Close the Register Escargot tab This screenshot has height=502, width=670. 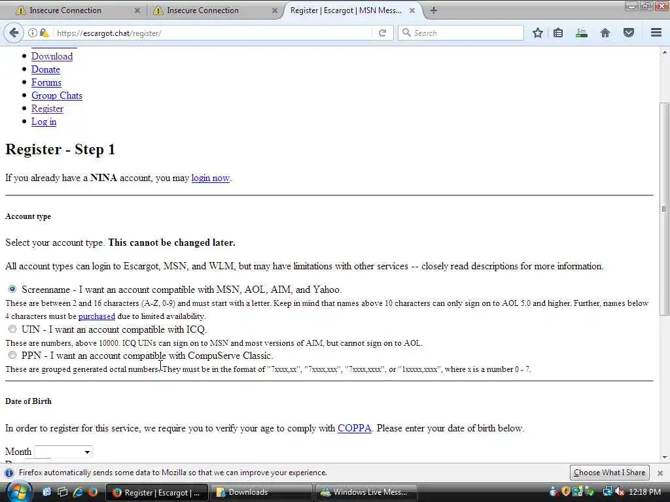tap(412, 10)
